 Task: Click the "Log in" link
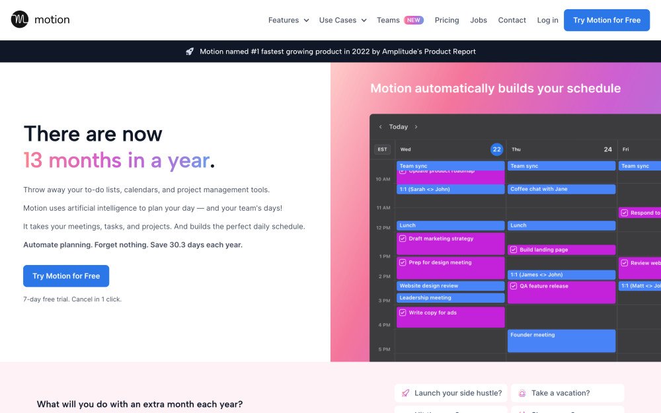tap(547, 20)
